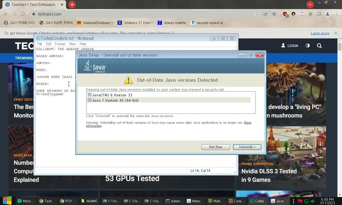Open the Chrome three-dot menu
342x205 pixels.
[336, 14]
